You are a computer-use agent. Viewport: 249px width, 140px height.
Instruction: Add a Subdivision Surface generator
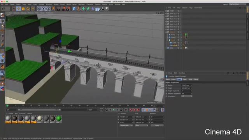tap(83, 9)
